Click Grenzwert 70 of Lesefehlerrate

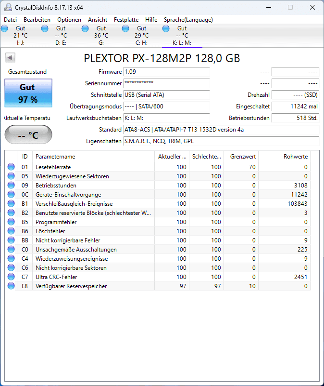252,167
